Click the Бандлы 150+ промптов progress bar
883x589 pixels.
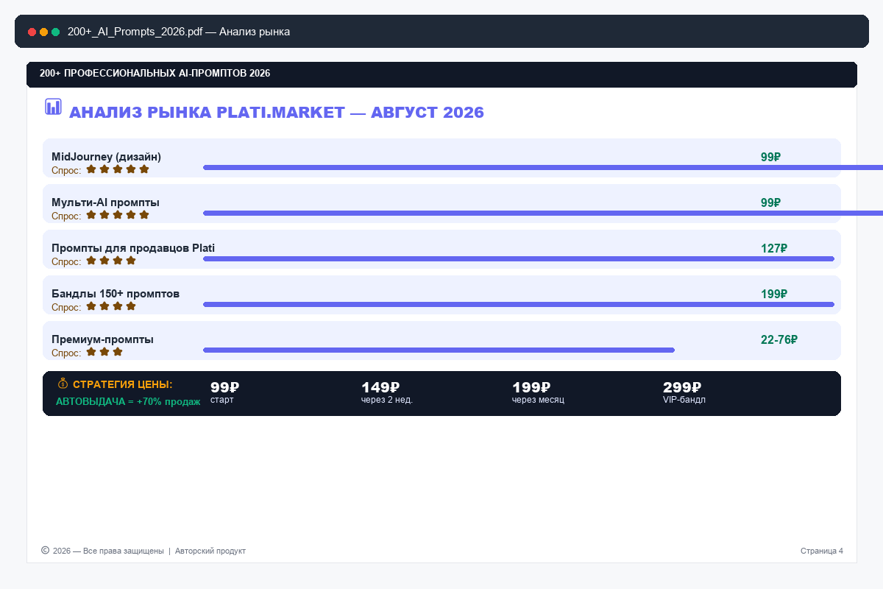(x=519, y=304)
